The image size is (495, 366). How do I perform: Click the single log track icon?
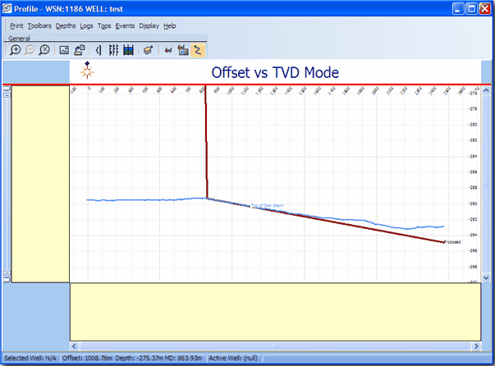point(99,50)
